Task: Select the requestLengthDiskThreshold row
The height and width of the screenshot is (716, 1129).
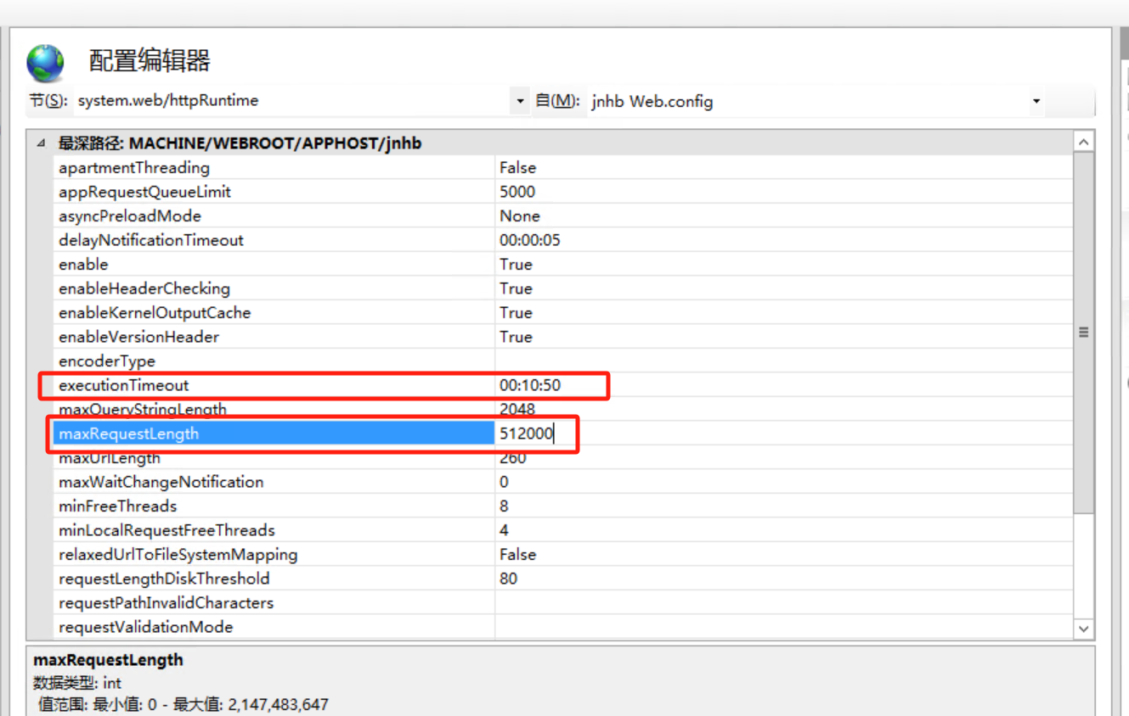Action: tap(164, 579)
